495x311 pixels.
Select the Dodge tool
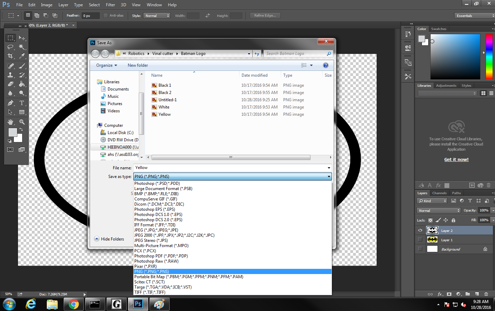click(22, 93)
